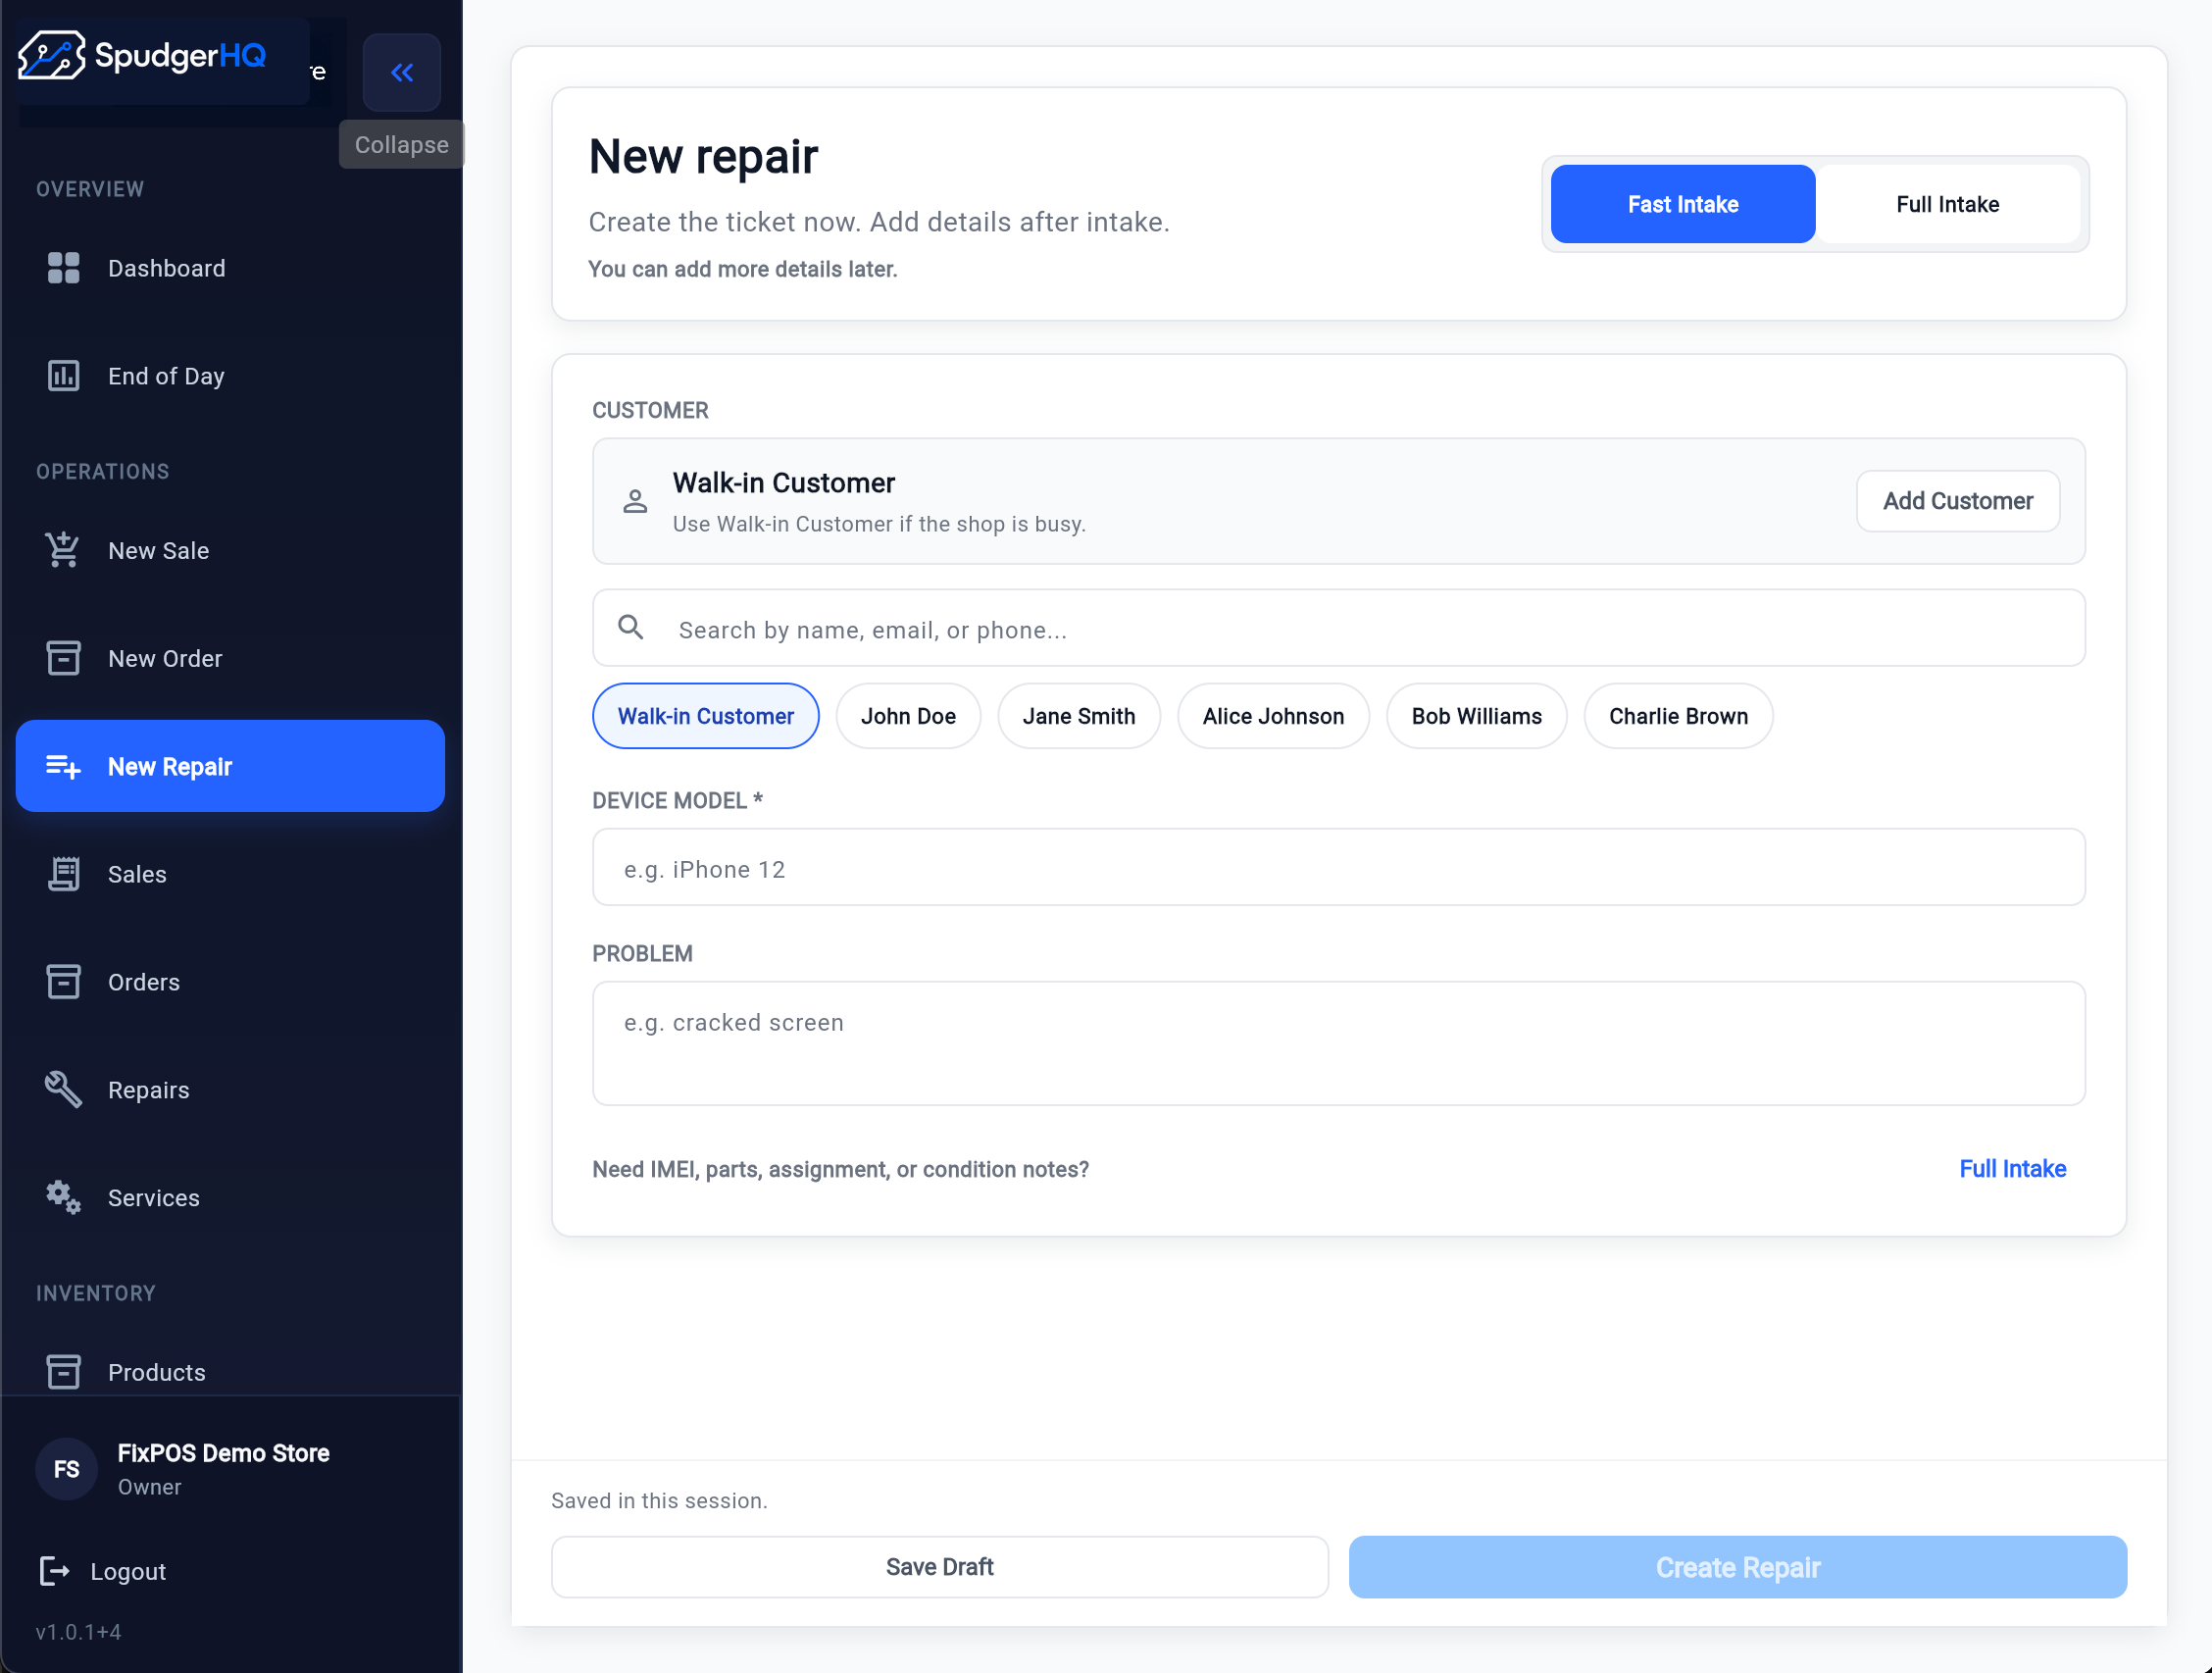
Task: Log out using the Logout label
Action: point(128,1571)
